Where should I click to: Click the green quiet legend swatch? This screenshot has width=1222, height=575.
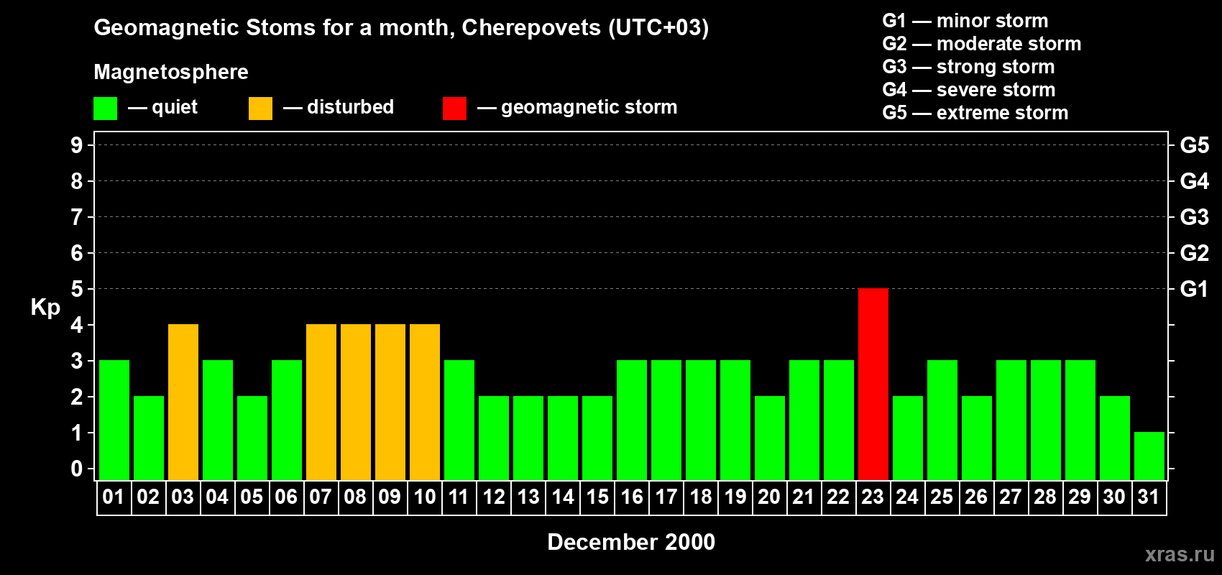[105, 109]
